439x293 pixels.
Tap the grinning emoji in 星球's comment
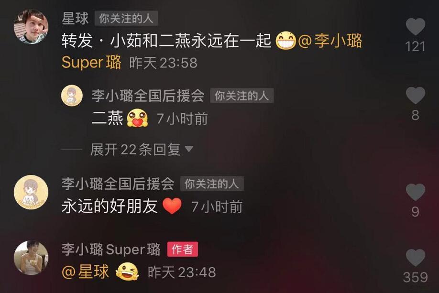click(x=285, y=41)
